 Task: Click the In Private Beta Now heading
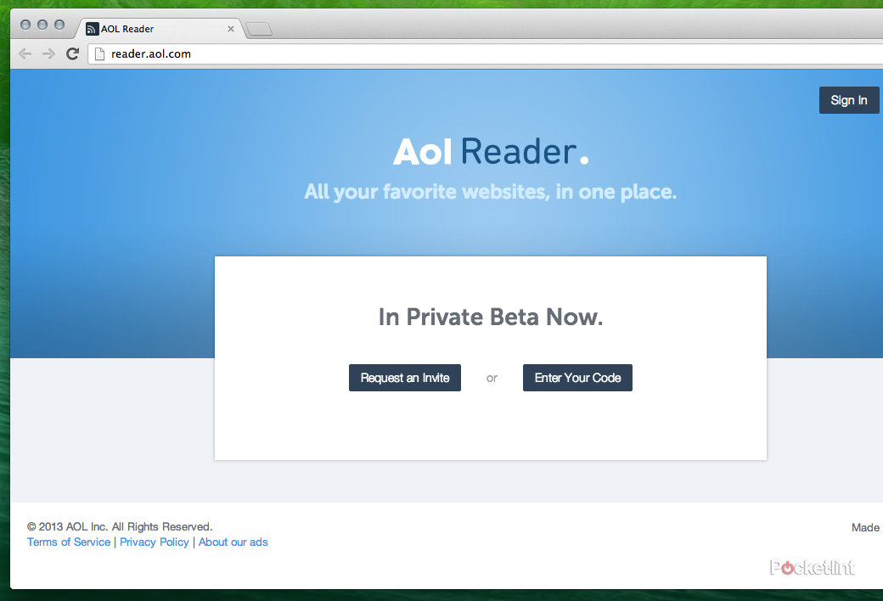[x=491, y=317]
